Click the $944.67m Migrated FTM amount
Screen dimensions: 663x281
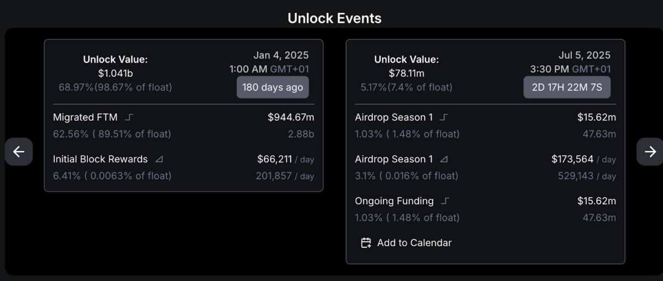pyautogui.click(x=291, y=117)
